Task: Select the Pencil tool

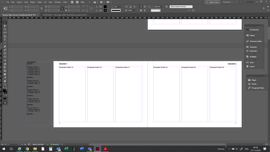Action: [5, 50]
